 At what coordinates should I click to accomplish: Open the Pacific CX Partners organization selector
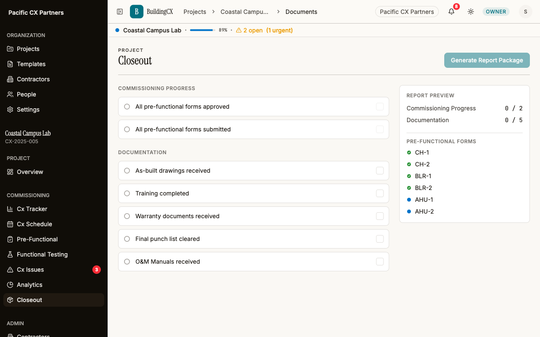pyautogui.click(x=407, y=12)
